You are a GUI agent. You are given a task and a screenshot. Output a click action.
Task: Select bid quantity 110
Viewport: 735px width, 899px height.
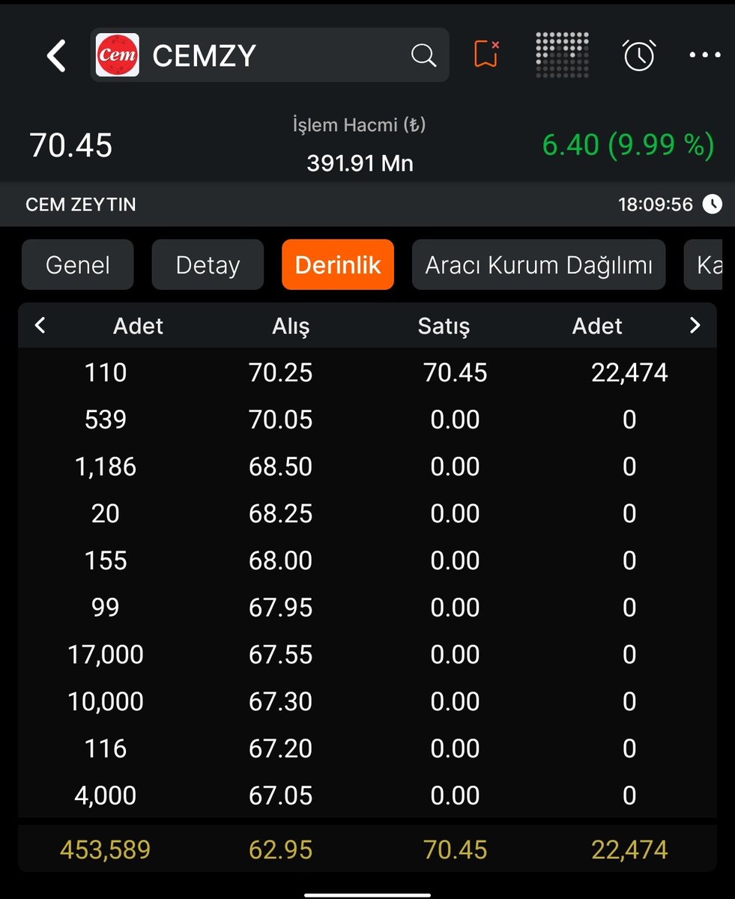[x=106, y=372]
